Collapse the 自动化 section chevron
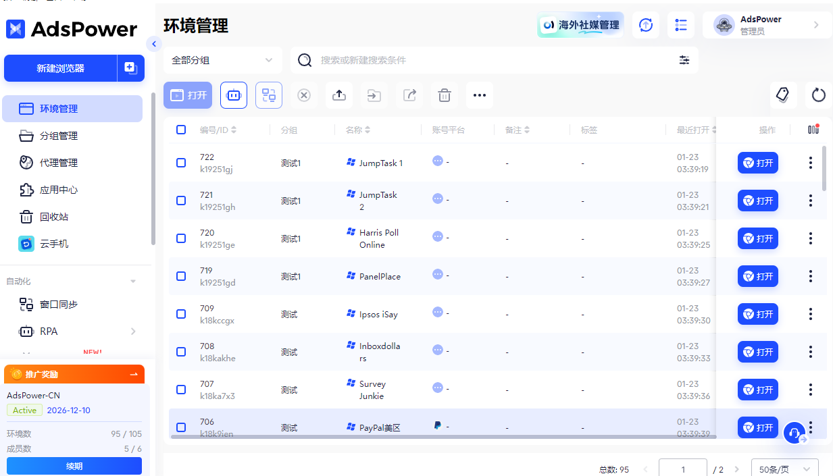 [132, 281]
